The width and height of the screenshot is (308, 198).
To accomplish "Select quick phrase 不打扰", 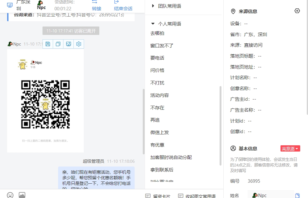I will coord(157,83).
